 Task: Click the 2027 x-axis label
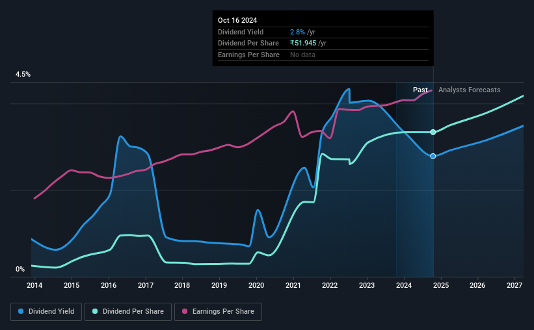pos(514,285)
